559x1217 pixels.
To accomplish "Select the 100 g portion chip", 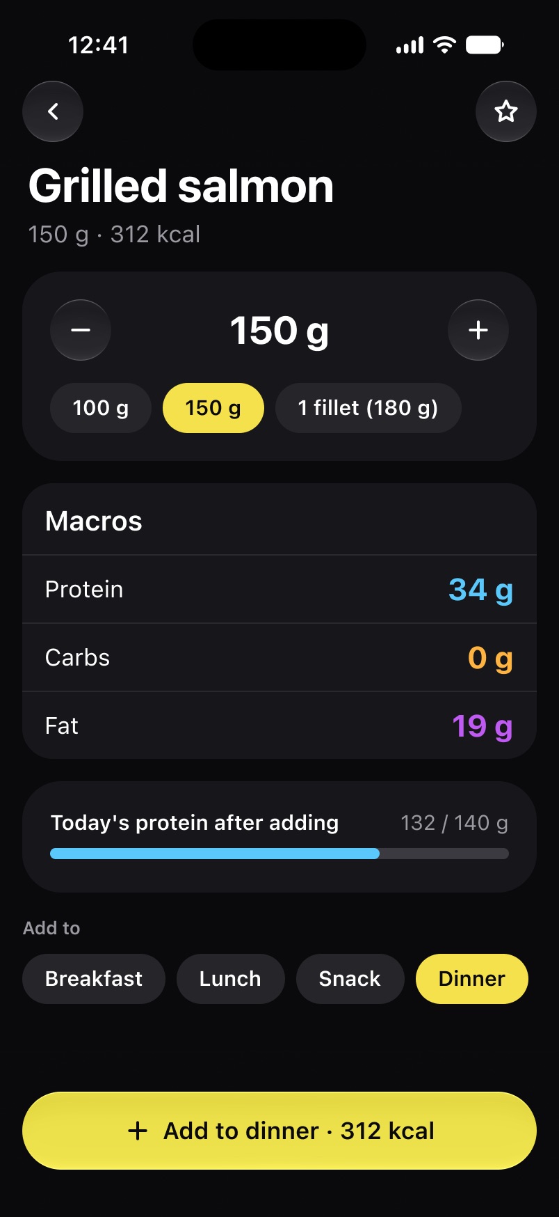I will 101,408.
